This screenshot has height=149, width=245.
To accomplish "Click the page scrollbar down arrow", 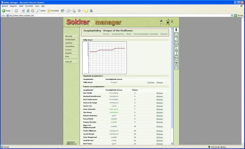I will [x=172, y=143].
